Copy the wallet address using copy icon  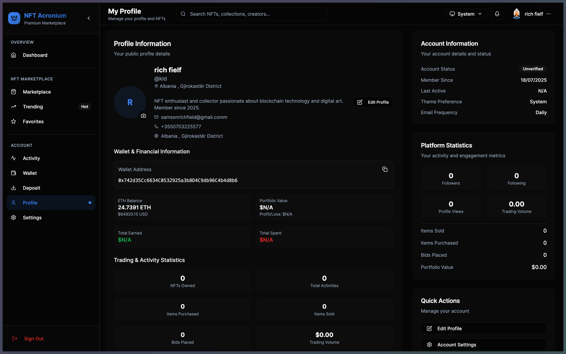tap(385, 169)
